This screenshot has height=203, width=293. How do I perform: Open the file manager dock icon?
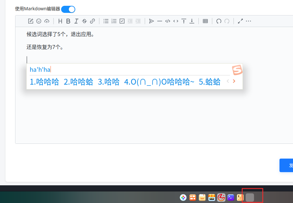(x=202, y=198)
